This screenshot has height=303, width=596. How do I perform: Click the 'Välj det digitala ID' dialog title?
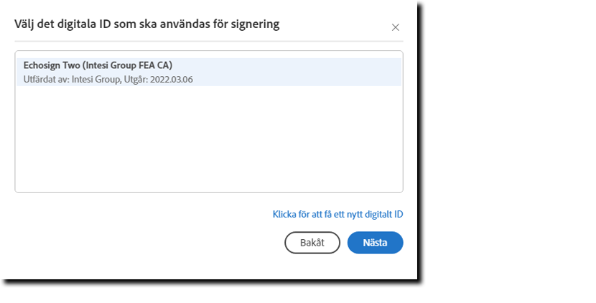[x=147, y=24]
